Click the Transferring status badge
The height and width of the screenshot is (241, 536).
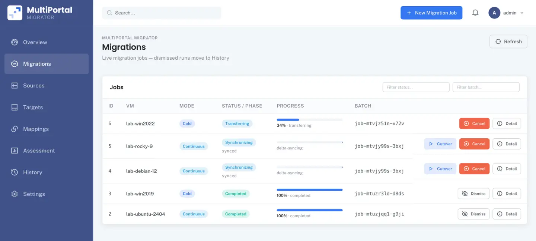coord(237,123)
